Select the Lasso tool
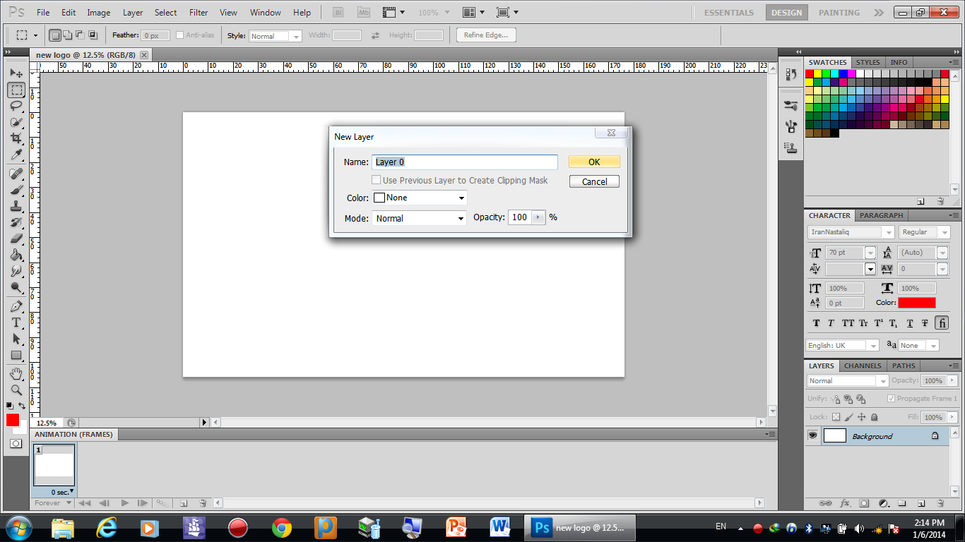The height and width of the screenshot is (542, 965). tap(16, 106)
